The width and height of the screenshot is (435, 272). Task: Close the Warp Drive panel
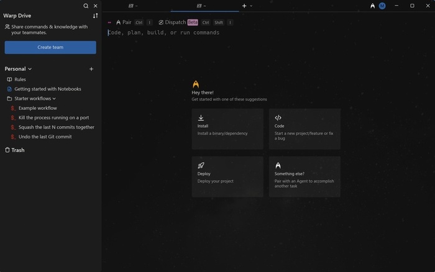[95, 6]
